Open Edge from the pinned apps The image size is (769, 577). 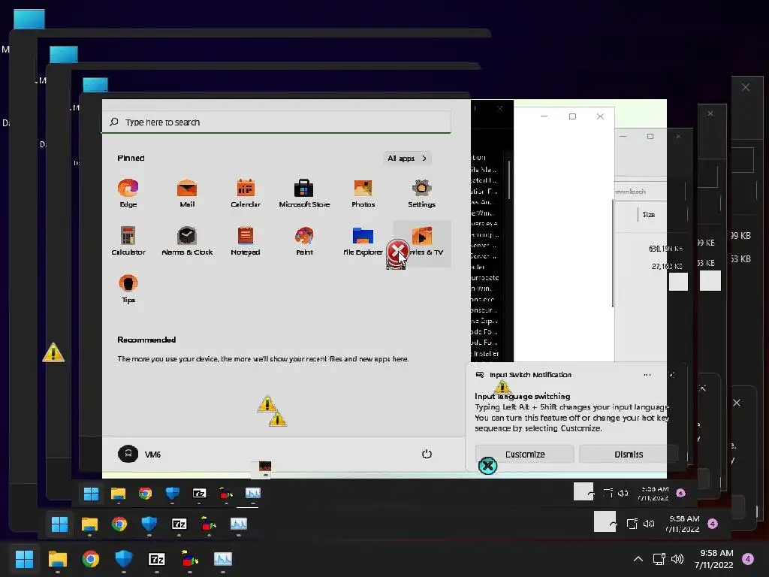pos(128,193)
